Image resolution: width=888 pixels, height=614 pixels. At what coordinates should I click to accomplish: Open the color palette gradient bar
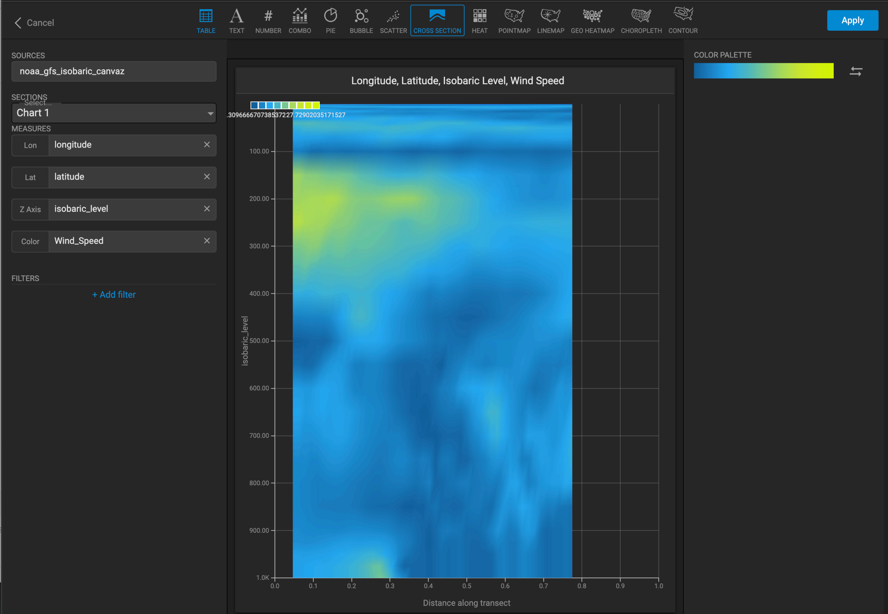(x=763, y=71)
